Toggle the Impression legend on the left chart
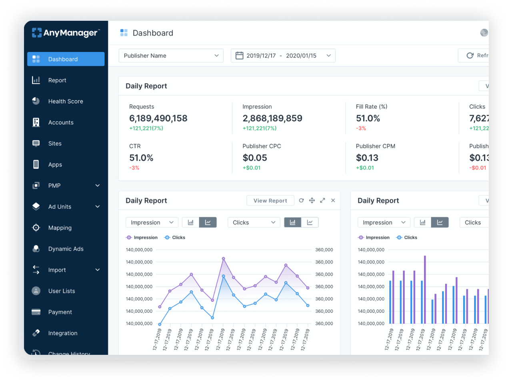Viewport: 508px width, 382px height. [x=128, y=237]
